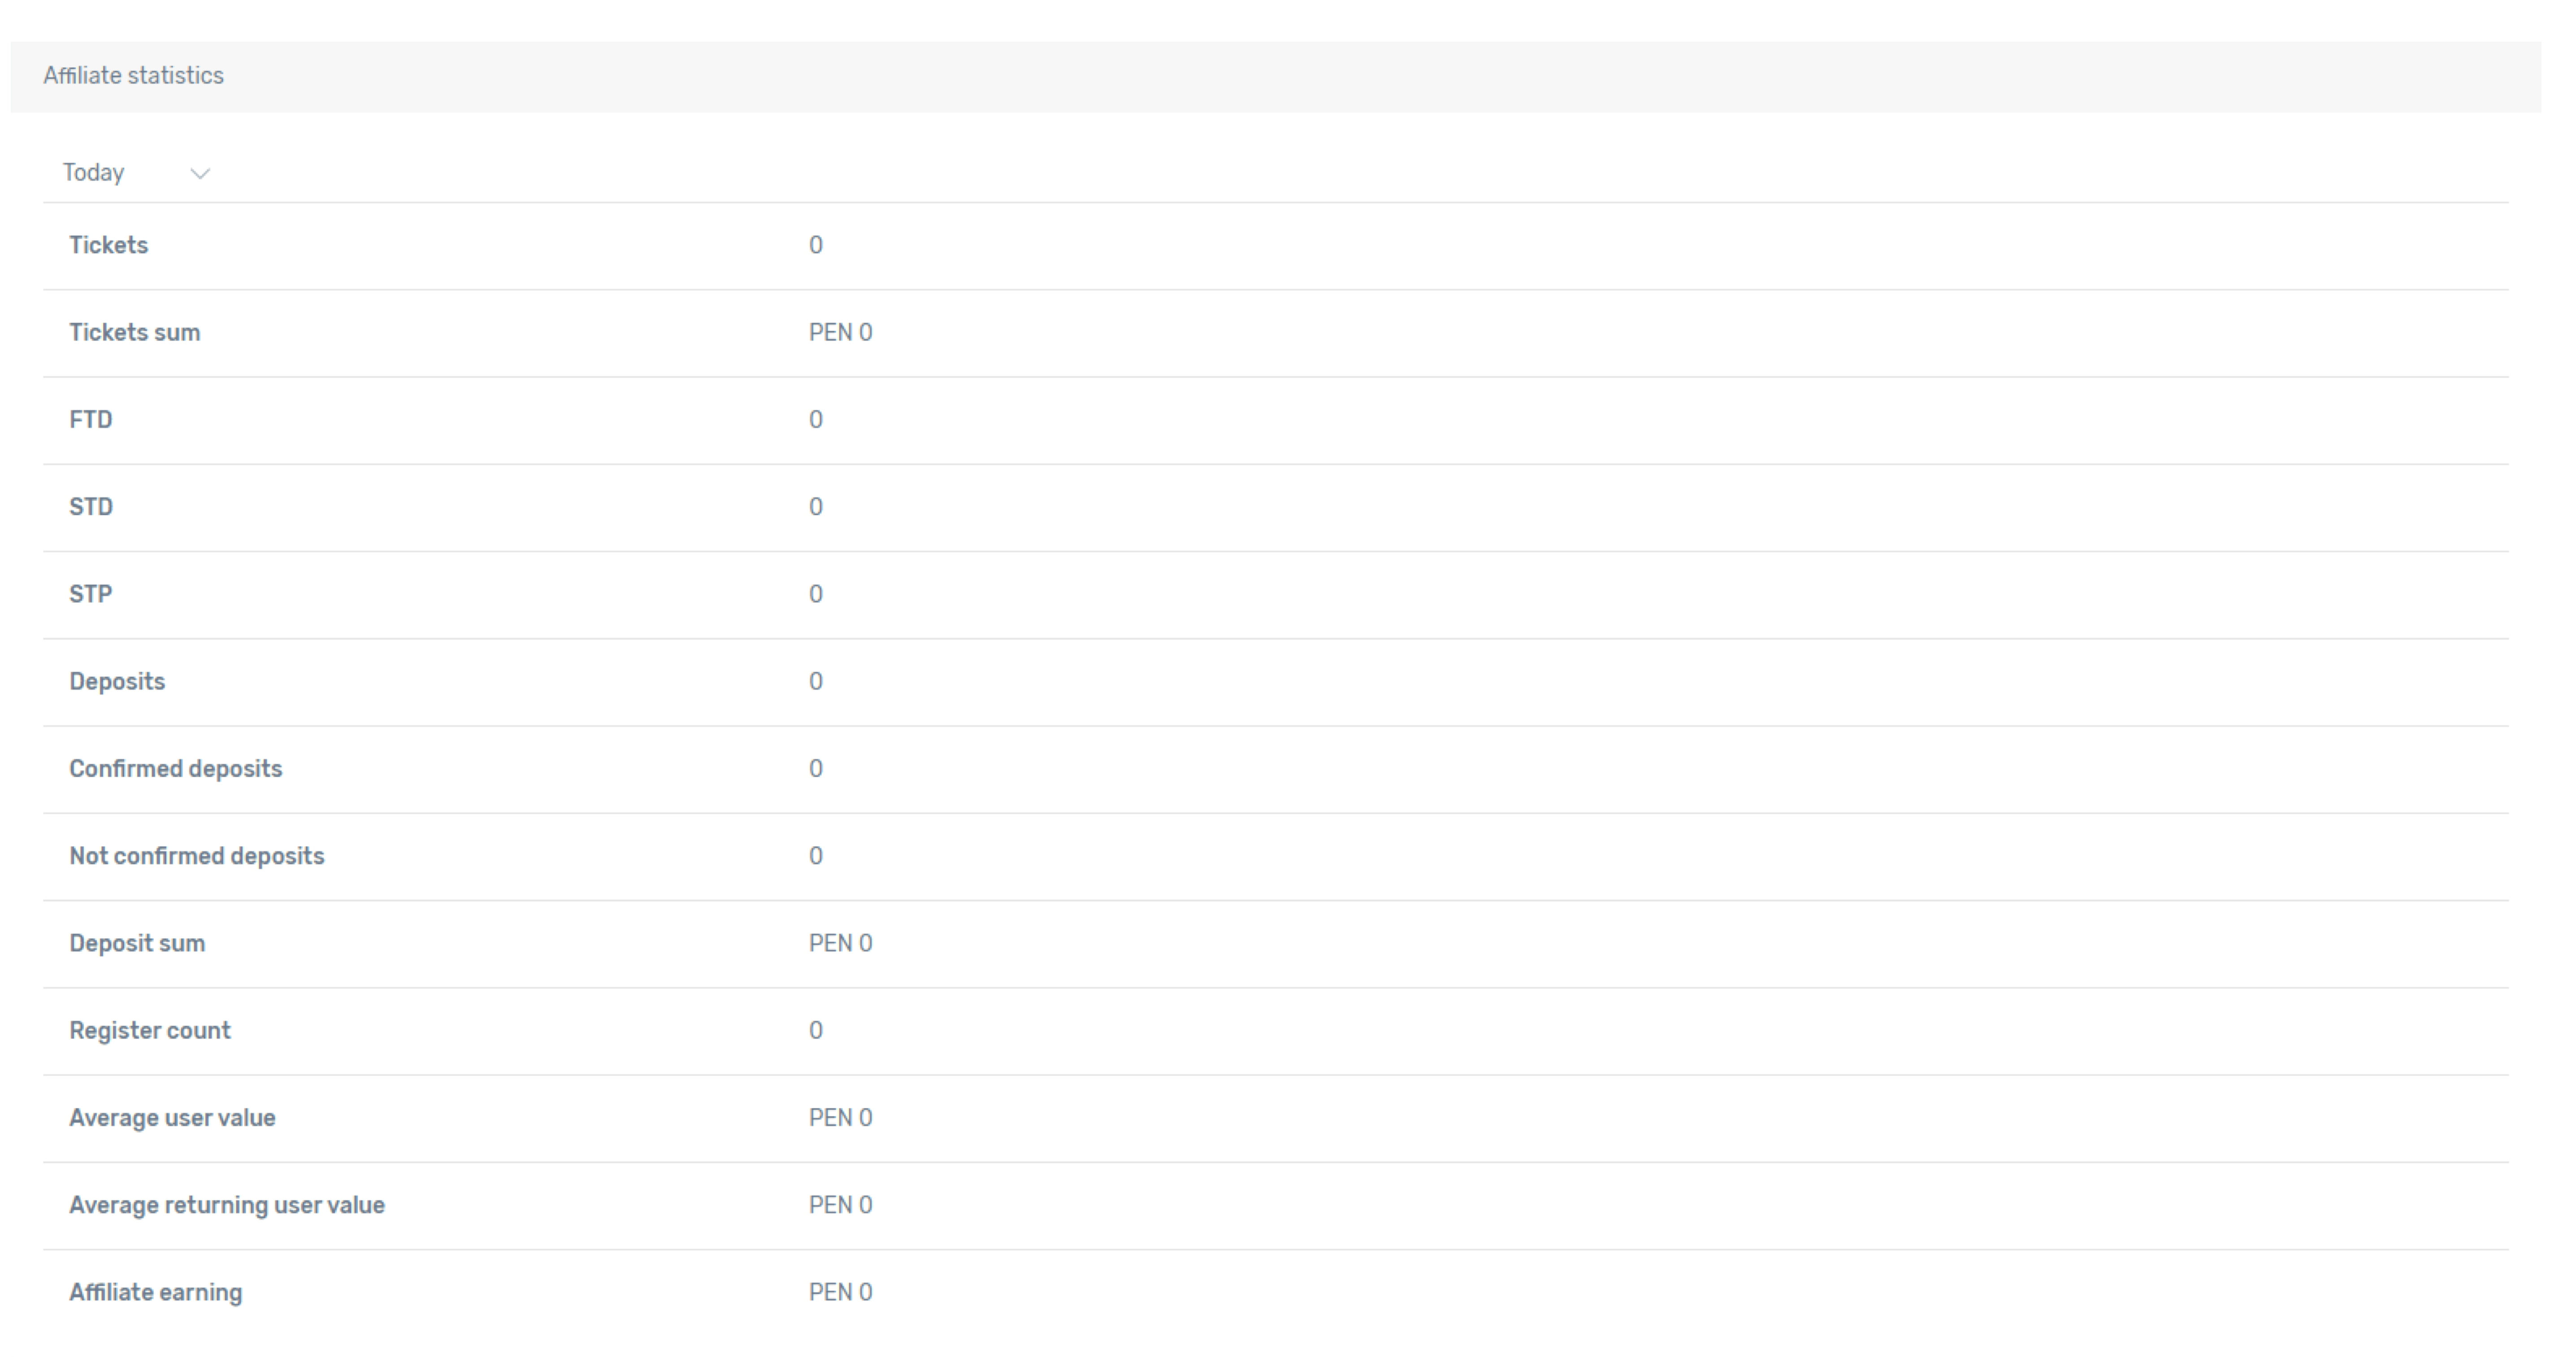This screenshot has height=1369, width=2576.
Task: Click the Affiliate statistics header
Action: click(x=133, y=76)
